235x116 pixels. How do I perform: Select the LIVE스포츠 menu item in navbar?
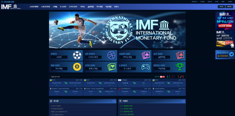point(73,7)
